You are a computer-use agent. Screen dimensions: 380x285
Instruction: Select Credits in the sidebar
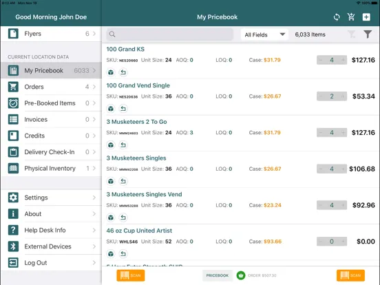(x=51, y=136)
